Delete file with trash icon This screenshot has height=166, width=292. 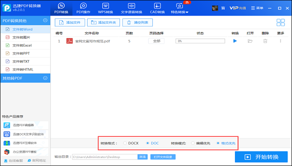pos(265,41)
